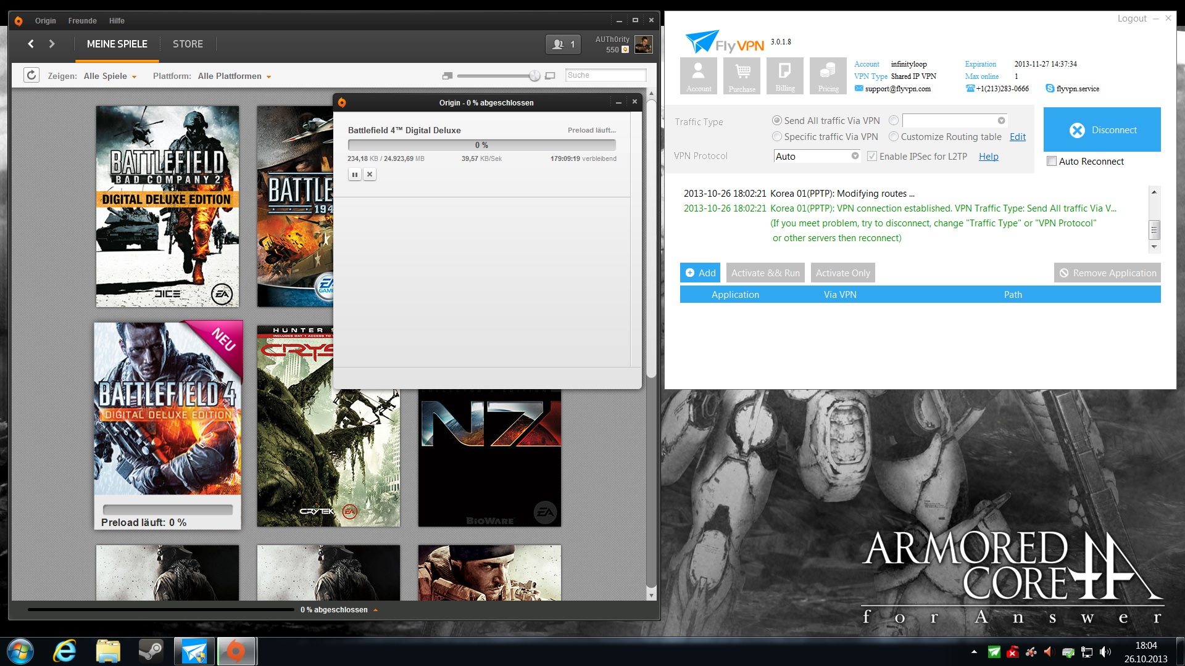Switch to Origin taskbar button
Viewport: 1185px width, 666px height.
pos(236,651)
